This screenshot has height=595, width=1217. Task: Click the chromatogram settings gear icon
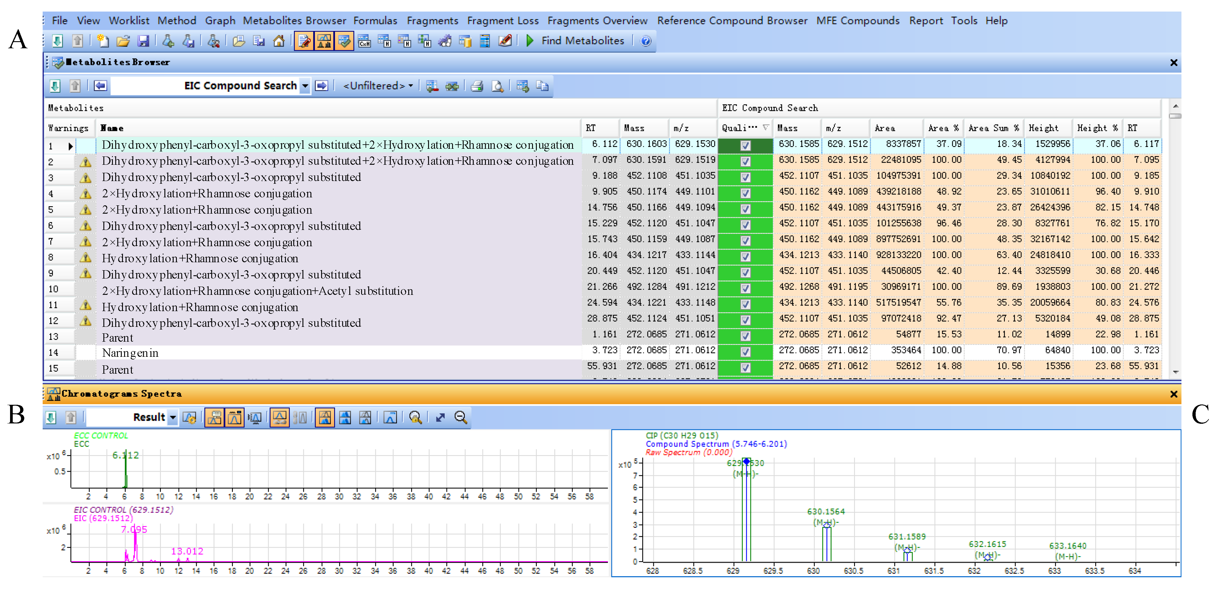(x=189, y=417)
